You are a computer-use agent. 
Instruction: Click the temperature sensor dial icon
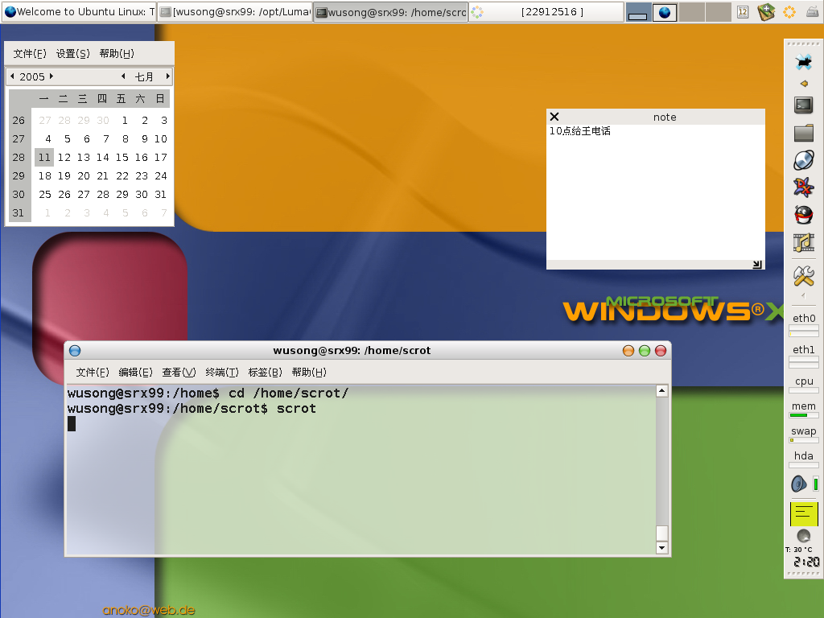[804, 535]
